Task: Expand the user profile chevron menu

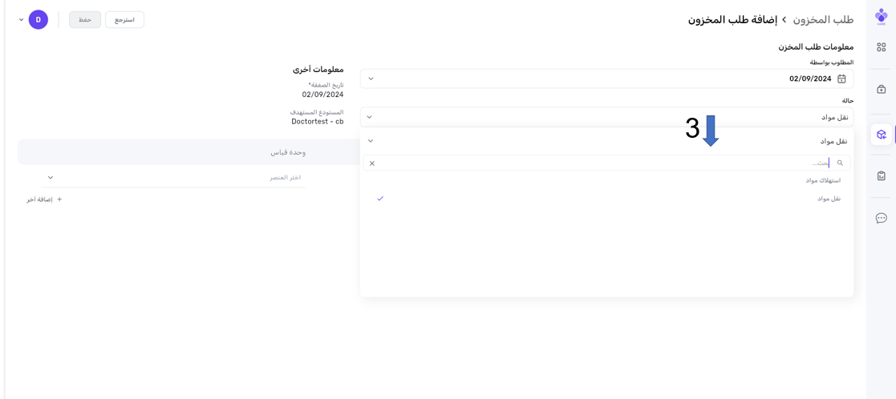Action: point(21,20)
